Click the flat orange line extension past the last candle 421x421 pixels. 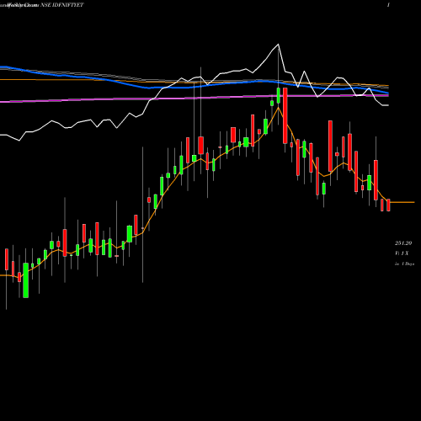point(402,202)
